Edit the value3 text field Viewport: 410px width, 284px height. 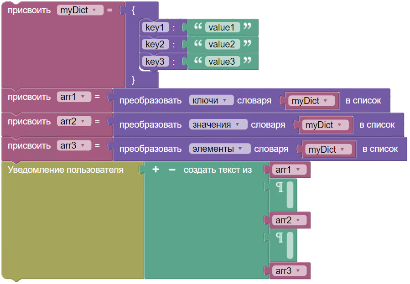[222, 62]
